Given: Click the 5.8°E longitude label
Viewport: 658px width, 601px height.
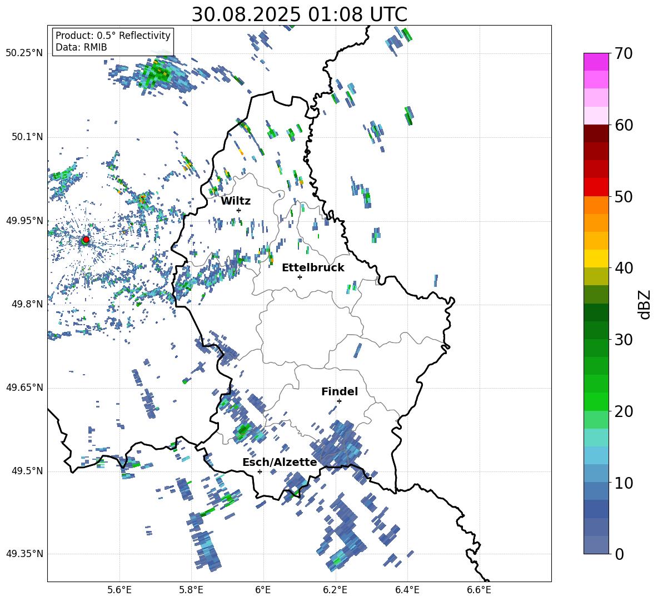Looking at the screenshot, I should click(191, 590).
